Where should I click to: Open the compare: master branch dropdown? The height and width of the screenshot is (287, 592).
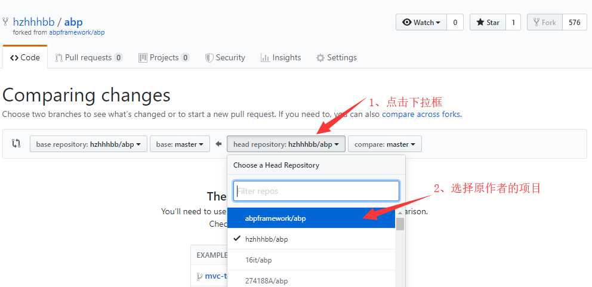[x=385, y=144]
